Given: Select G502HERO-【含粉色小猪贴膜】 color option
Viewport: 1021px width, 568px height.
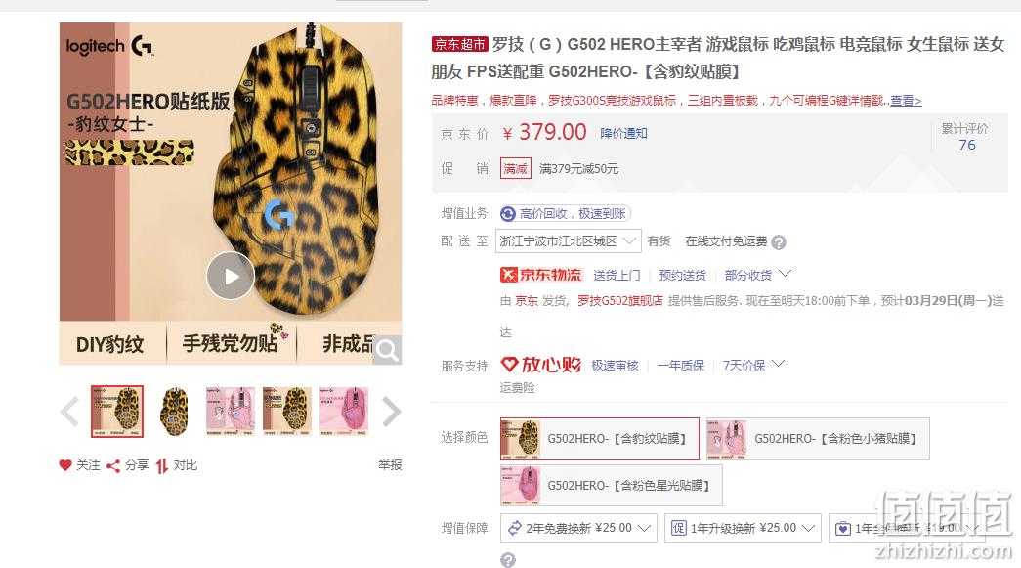Looking at the screenshot, I should [x=818, y=439].
